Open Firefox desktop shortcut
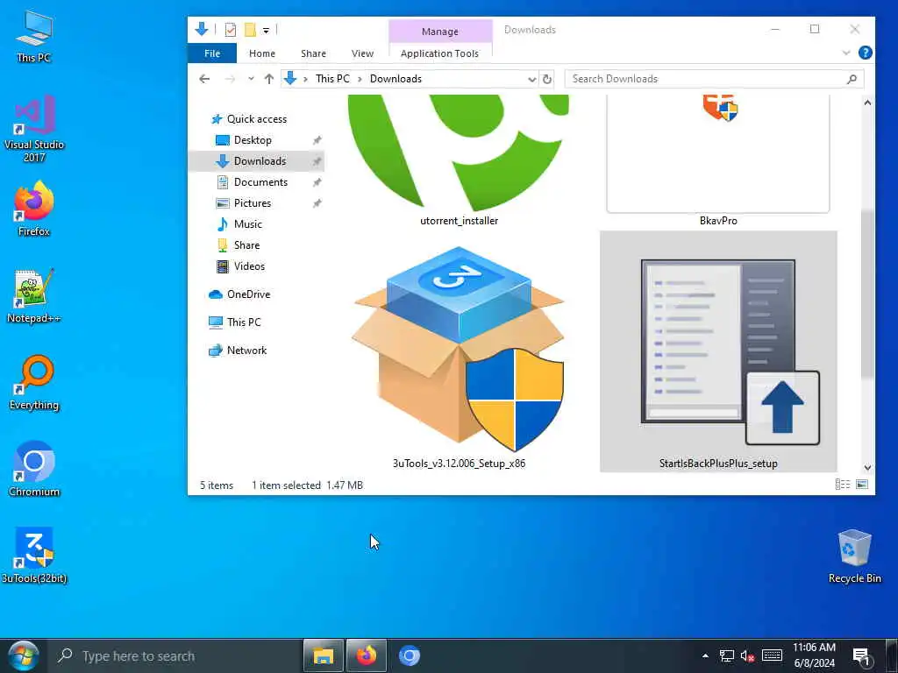This screenshot has height=673, width=898. (x=34, y=209)
